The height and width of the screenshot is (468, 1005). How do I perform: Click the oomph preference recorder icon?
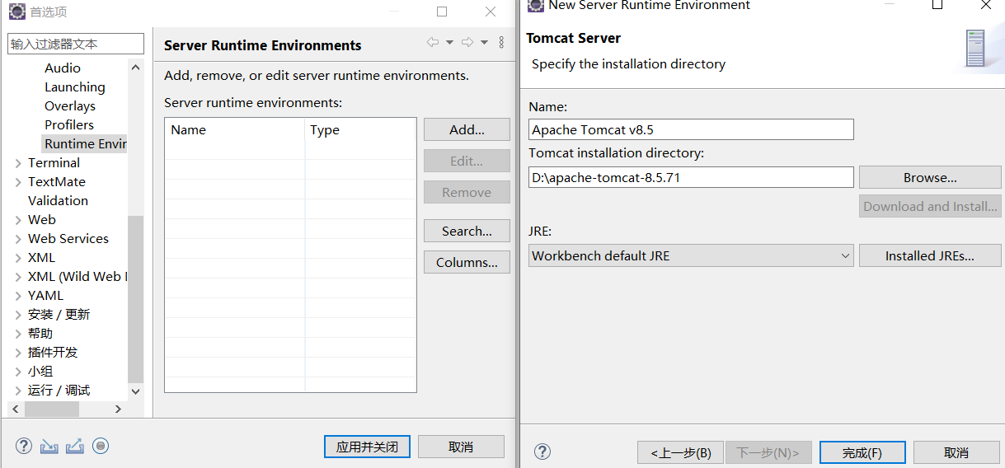pos(101,446)
